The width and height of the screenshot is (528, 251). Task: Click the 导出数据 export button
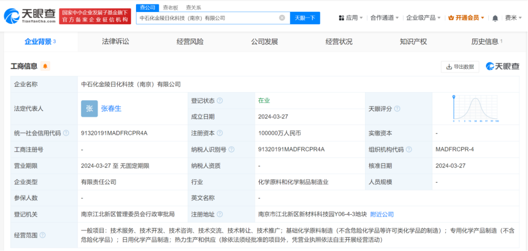[x=460, y=67]
